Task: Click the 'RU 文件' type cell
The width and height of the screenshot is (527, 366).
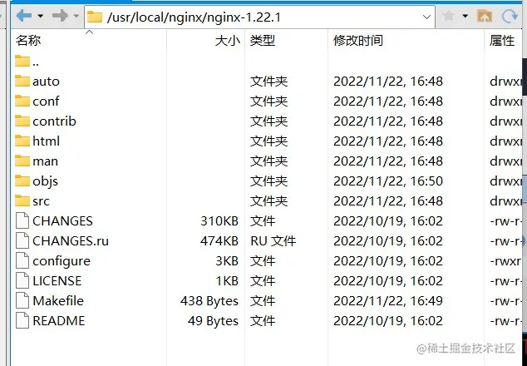Action: pos(273,241)
